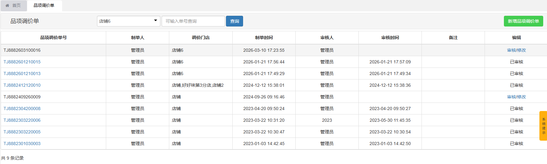Click the 可输入单号查询 search field
This screenshot has height=164, width=547.
pyautogui.click(x=193, y=21)
